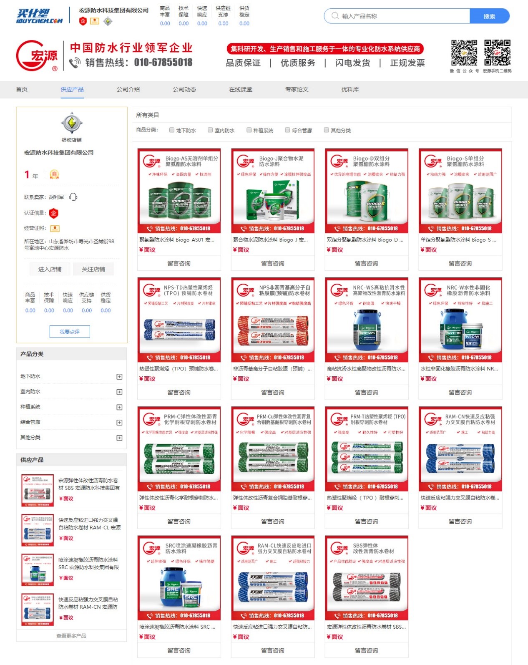The image size is (528, 665).
Task: Check the 其他分类 category checkbox
Action: coord(327,130)
